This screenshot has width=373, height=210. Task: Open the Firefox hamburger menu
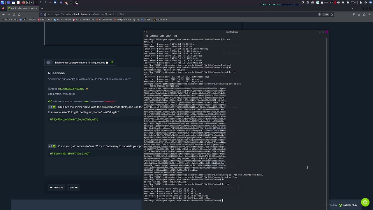(x=370, y=14)
